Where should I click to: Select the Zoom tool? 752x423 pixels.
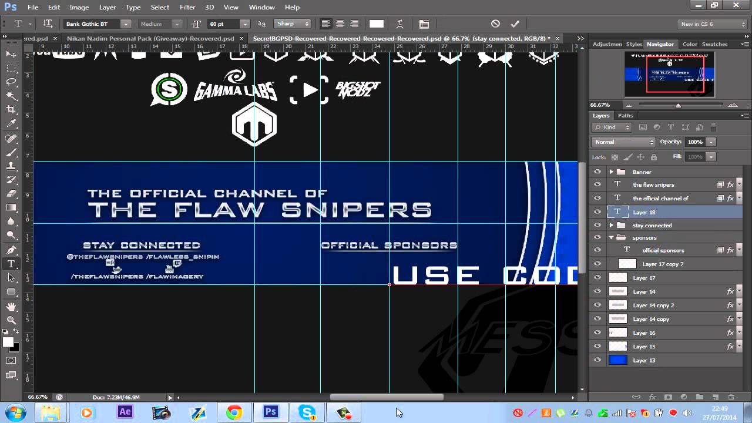(11, 320)
